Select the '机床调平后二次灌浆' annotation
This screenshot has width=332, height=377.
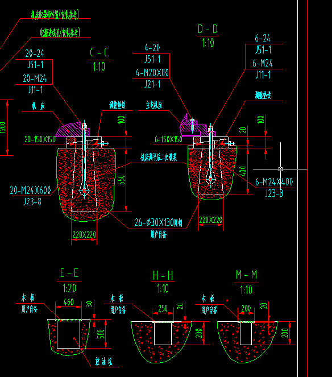159,158
